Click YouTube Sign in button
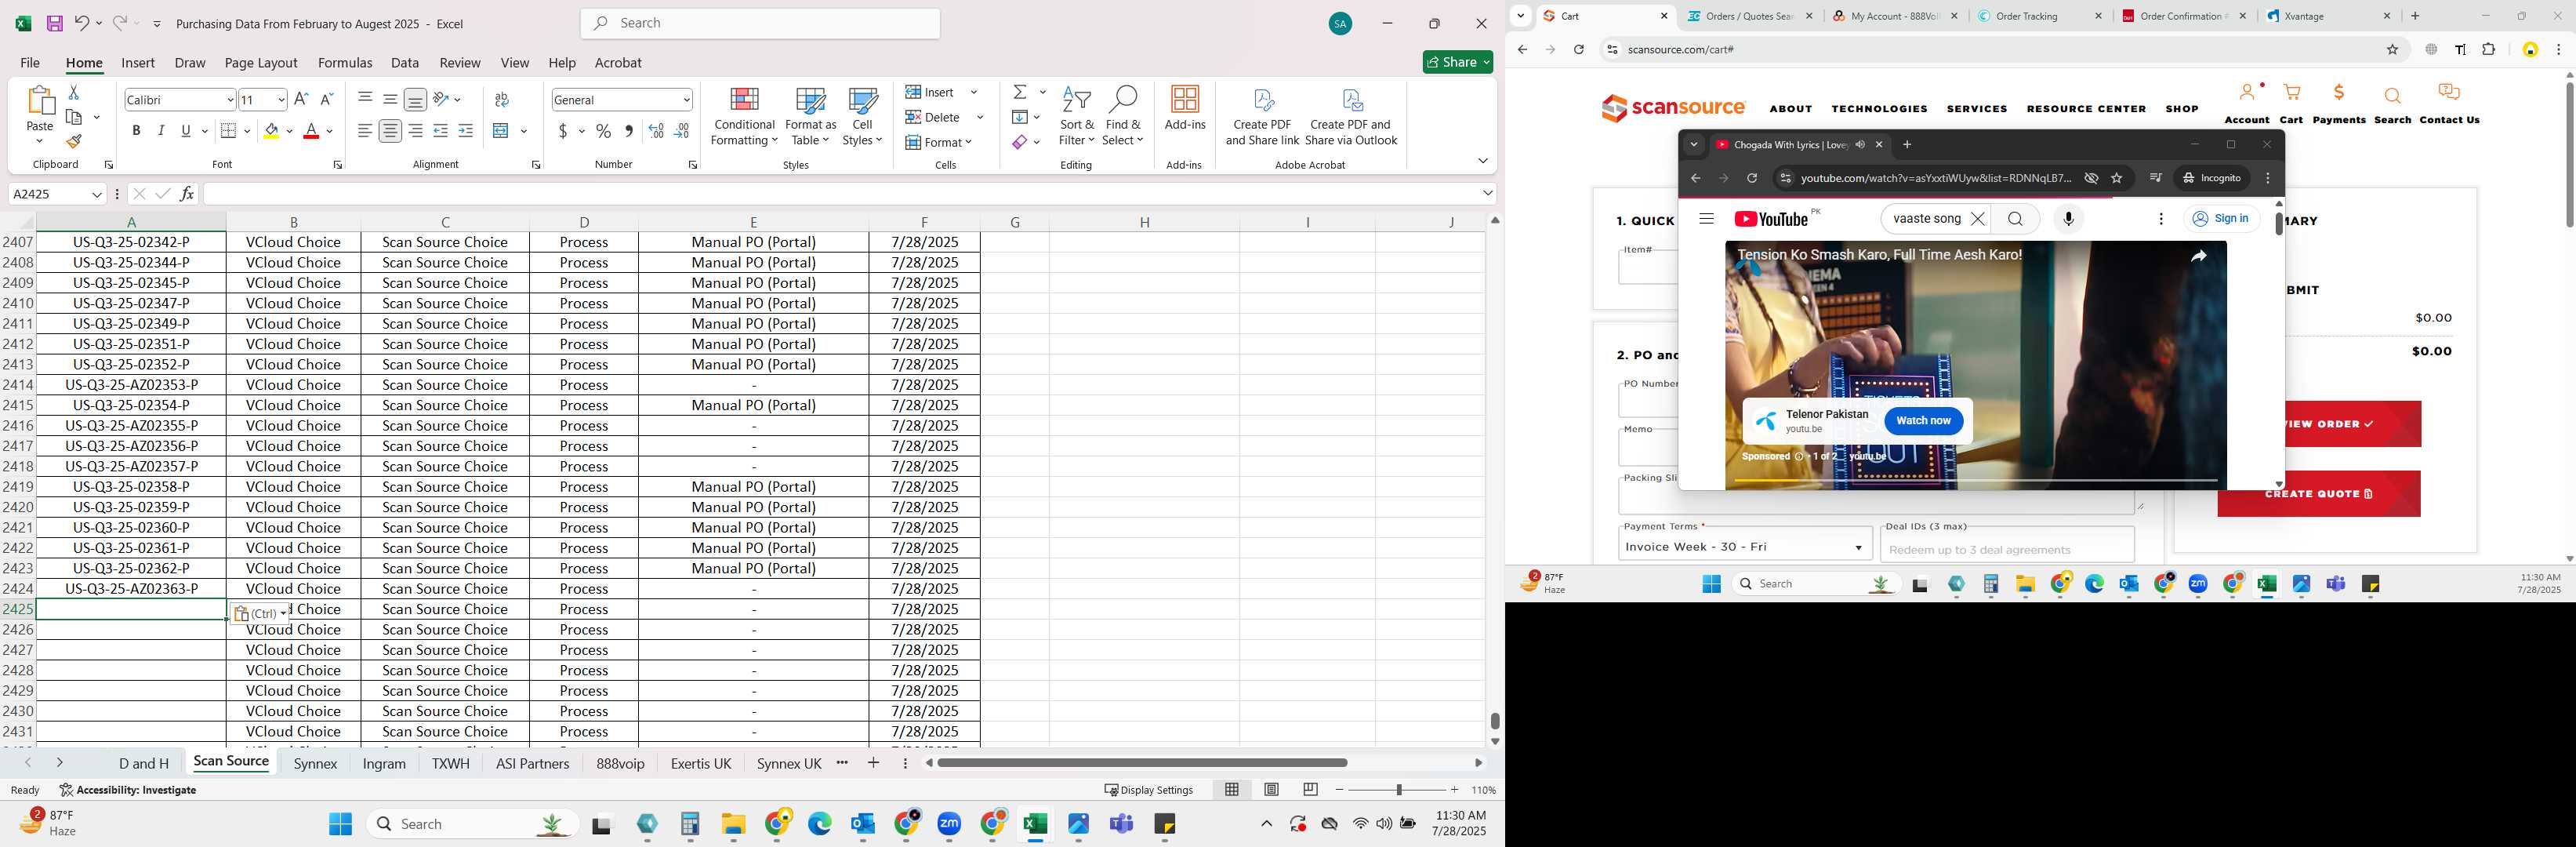Screen dimensions: 2576x847 [x=2220, y=219]
